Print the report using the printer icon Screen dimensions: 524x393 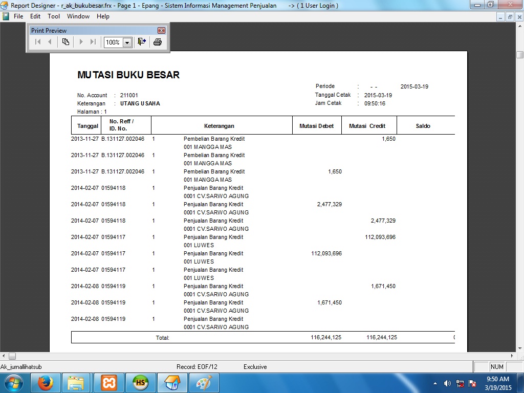158,42
